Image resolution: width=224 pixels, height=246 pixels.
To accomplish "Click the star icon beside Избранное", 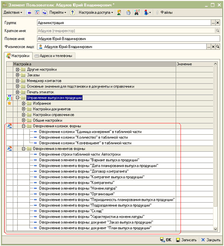I will tap(10, 104).
